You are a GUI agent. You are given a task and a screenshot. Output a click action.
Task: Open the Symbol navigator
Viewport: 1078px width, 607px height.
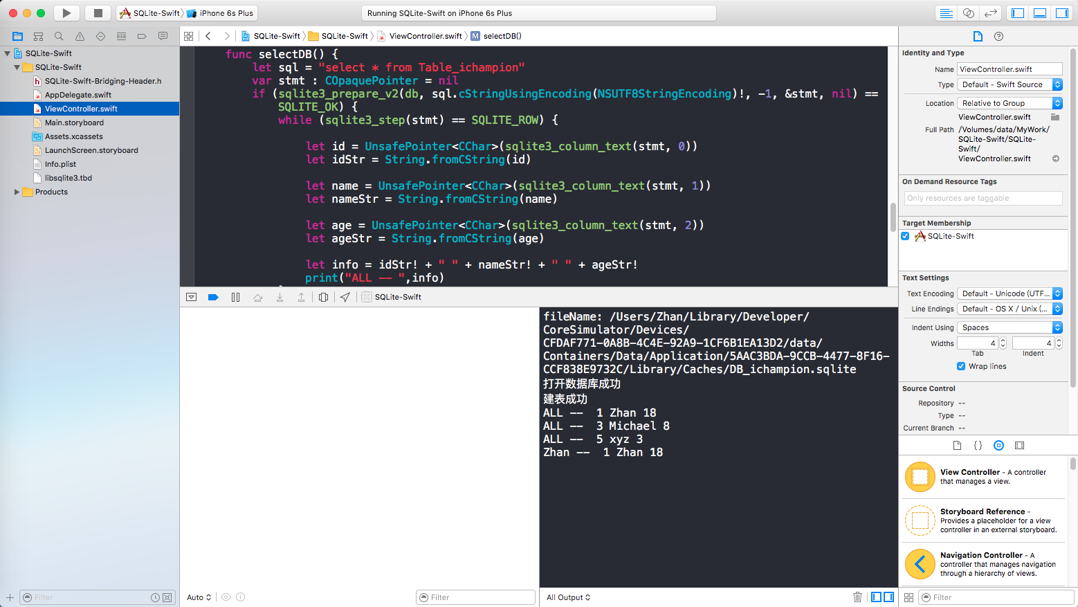point(39,36)
